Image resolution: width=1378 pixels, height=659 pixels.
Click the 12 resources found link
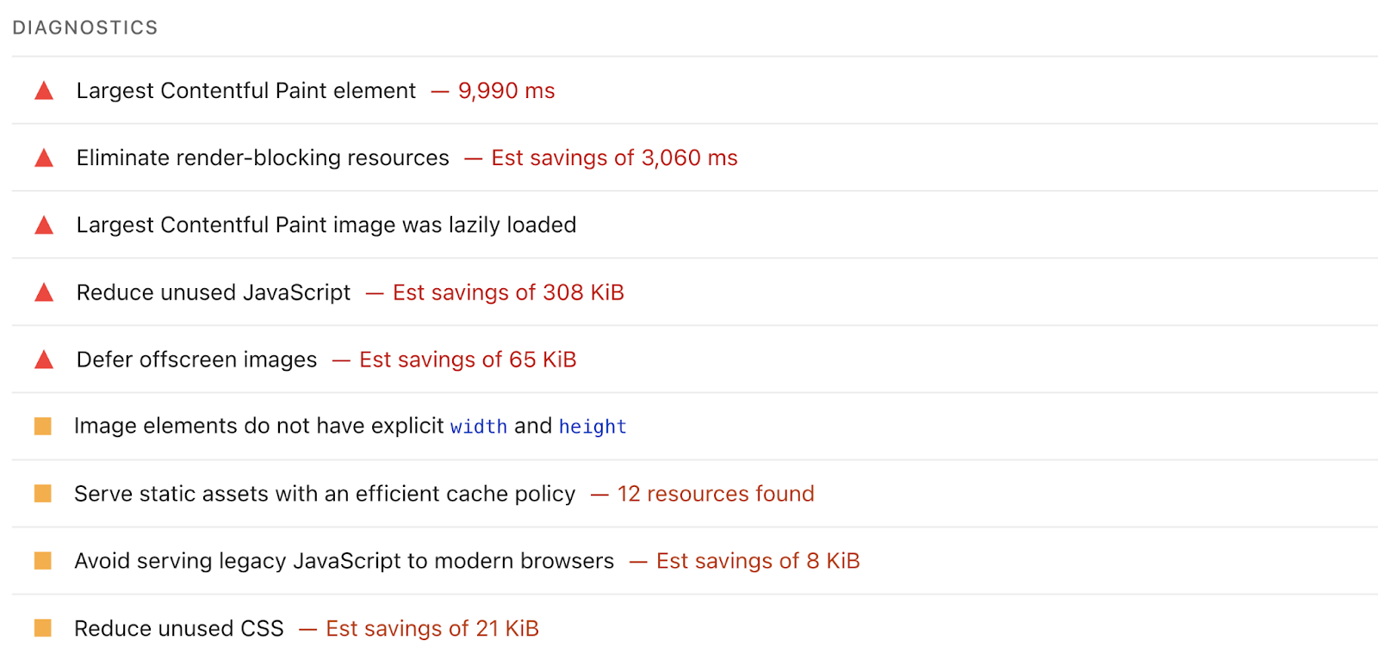715,494
